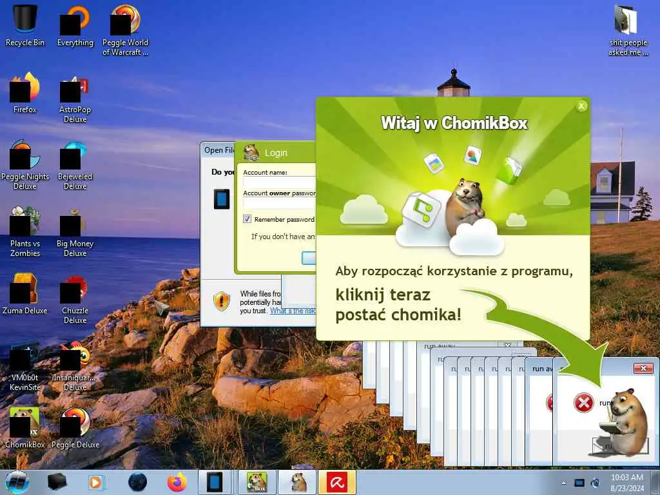Open the Recycle Bin desktop icon

[x=25, y=24]
